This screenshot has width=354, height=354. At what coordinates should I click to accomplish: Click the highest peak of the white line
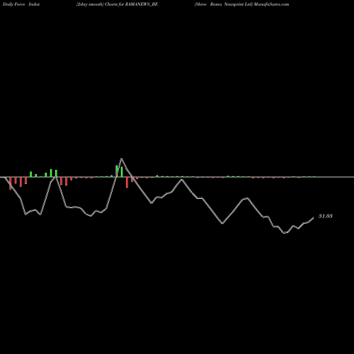[121, 159]
